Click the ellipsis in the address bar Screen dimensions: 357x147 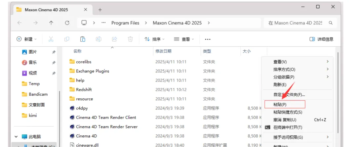click(103, 23)
